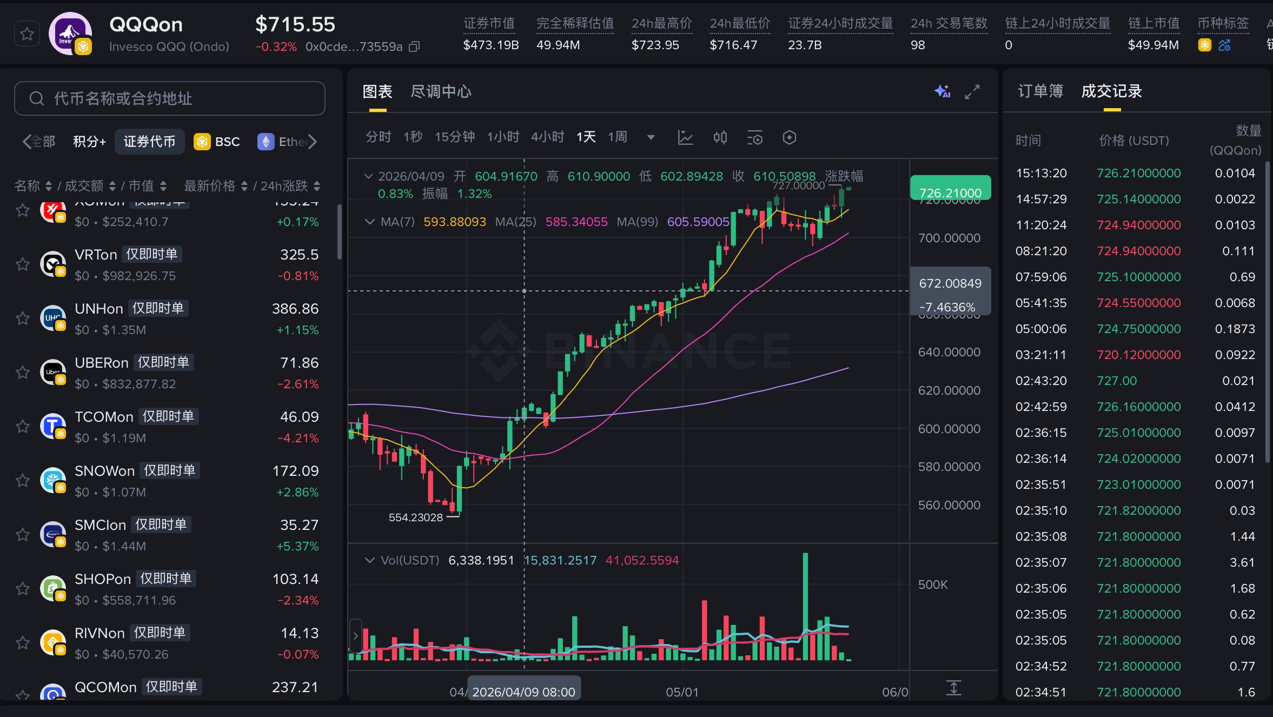Click the hexagon chart settings icon
1273x717 pixels.
click(x=789, y=137)
